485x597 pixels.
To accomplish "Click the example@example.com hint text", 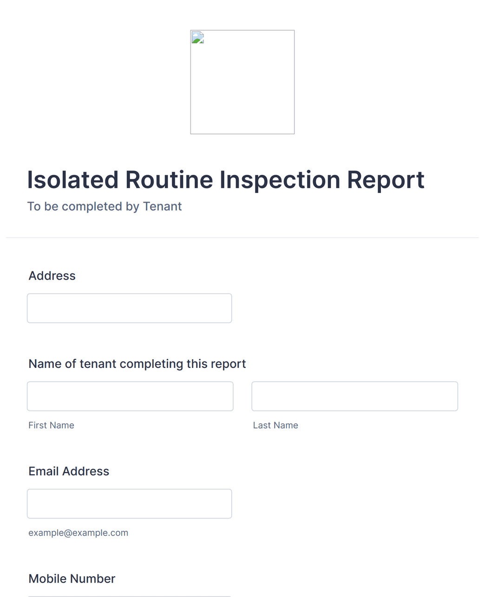I will [78, 533].
